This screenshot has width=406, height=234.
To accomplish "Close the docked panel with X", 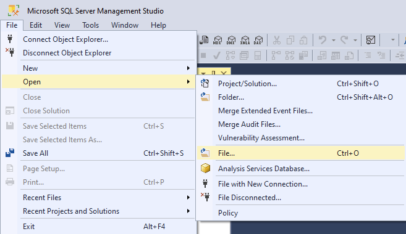I will (224, 73).
